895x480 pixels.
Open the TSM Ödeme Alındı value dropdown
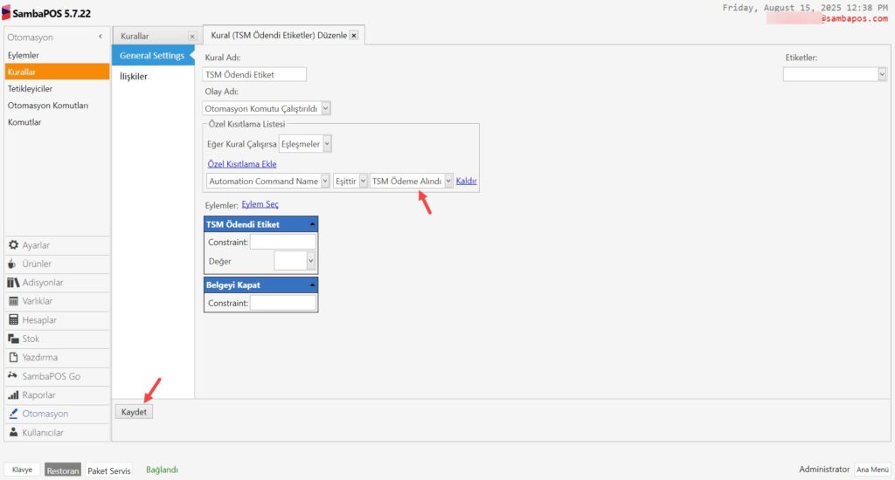pyautogui.click(x=448, y=182)
